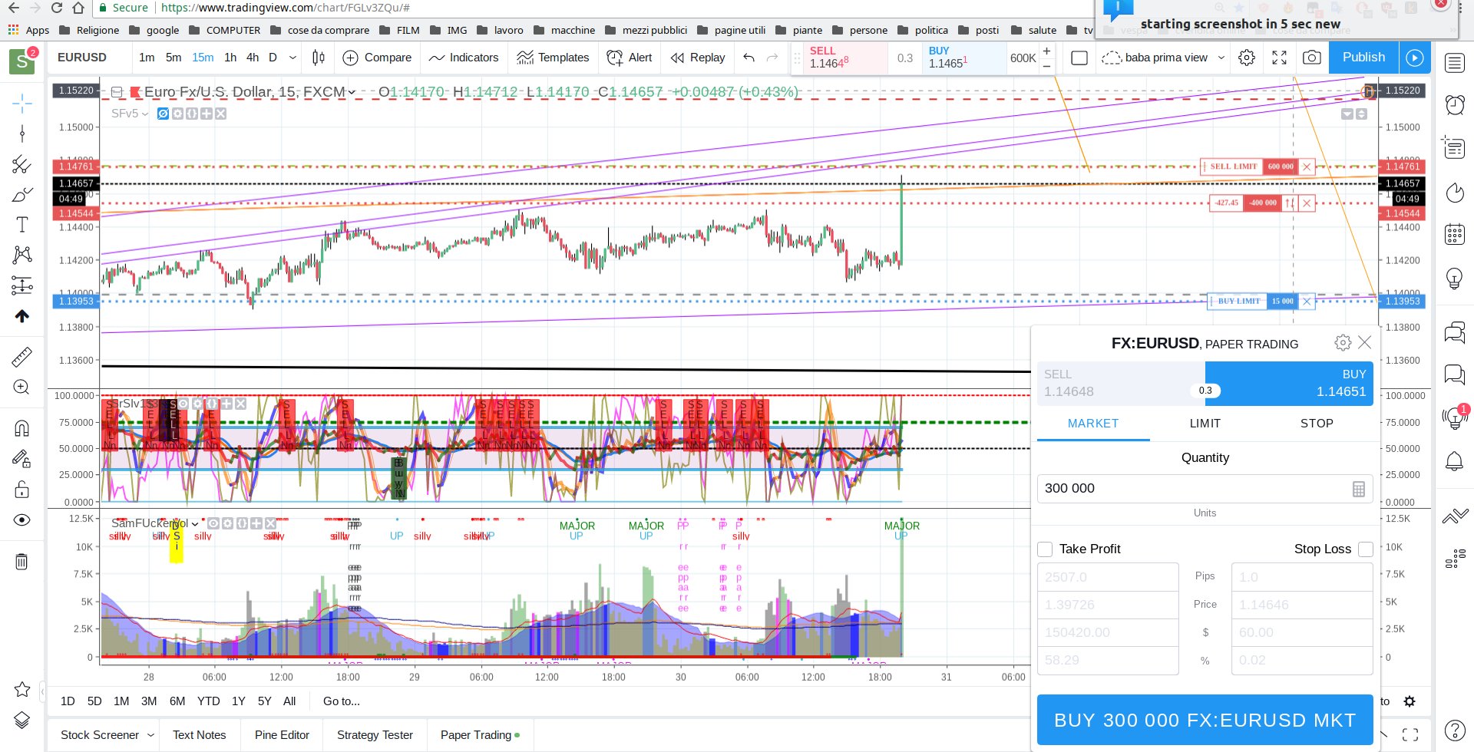Image resolution: width=1474 pixels, height=752 pixels.
Task: Click the Replay button
Action: 697,58
